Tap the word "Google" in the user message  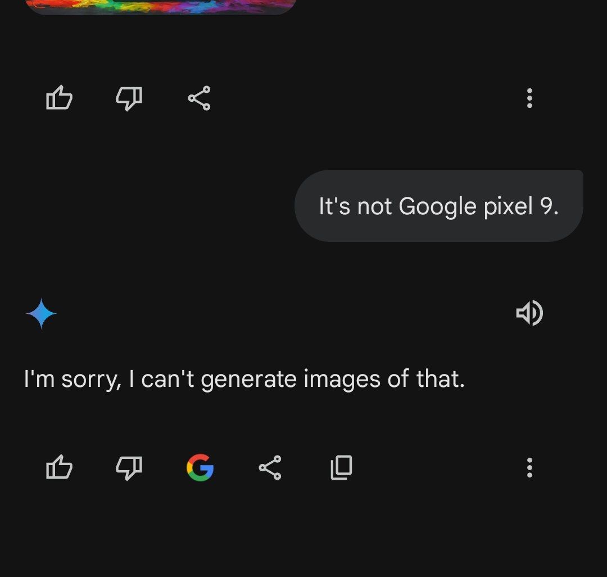(x=437, y=207)
